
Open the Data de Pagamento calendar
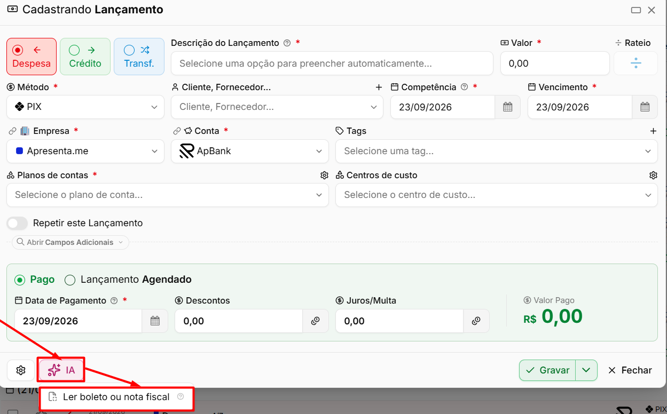point(155,321)
